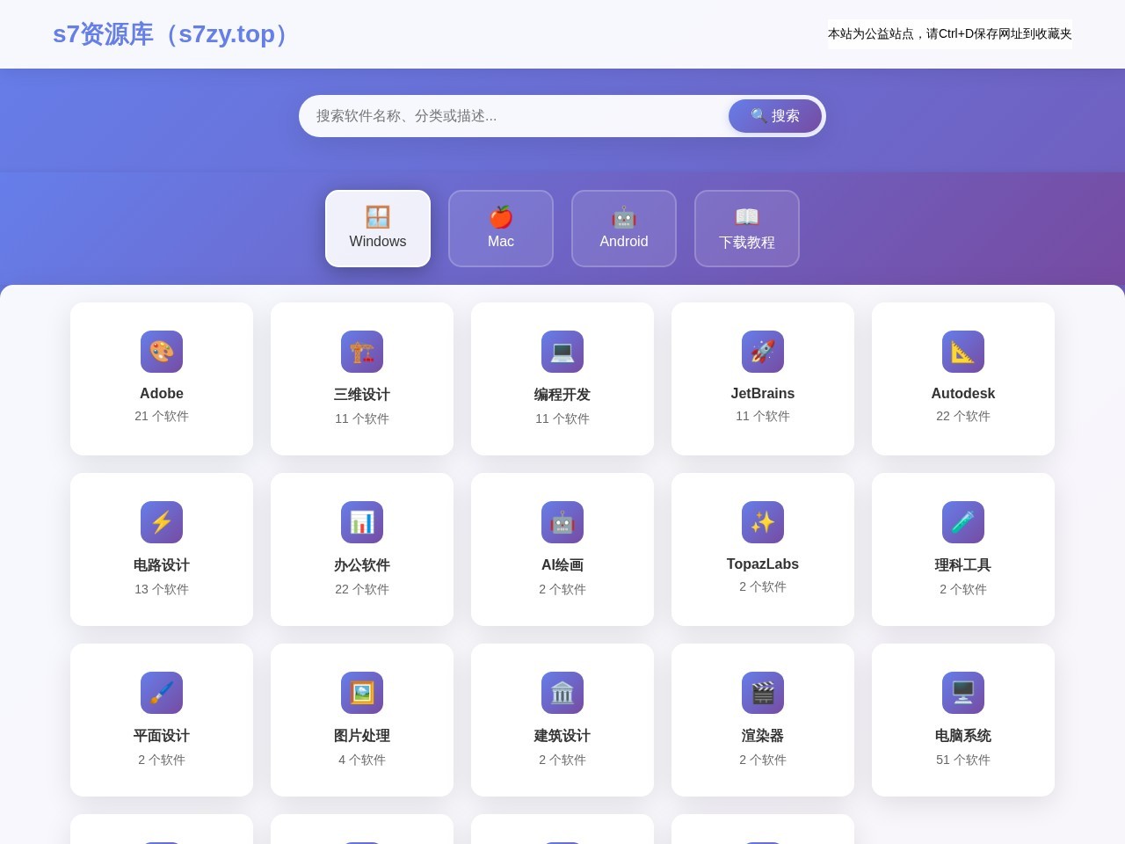Viewport: 1125px width, 844px height.
Task: Click the '11 个软件' count under 三维设计
Action: coord(362,418)
